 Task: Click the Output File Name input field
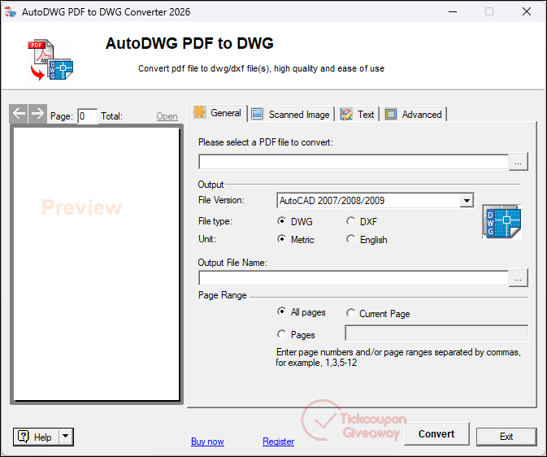click(354, 278)
